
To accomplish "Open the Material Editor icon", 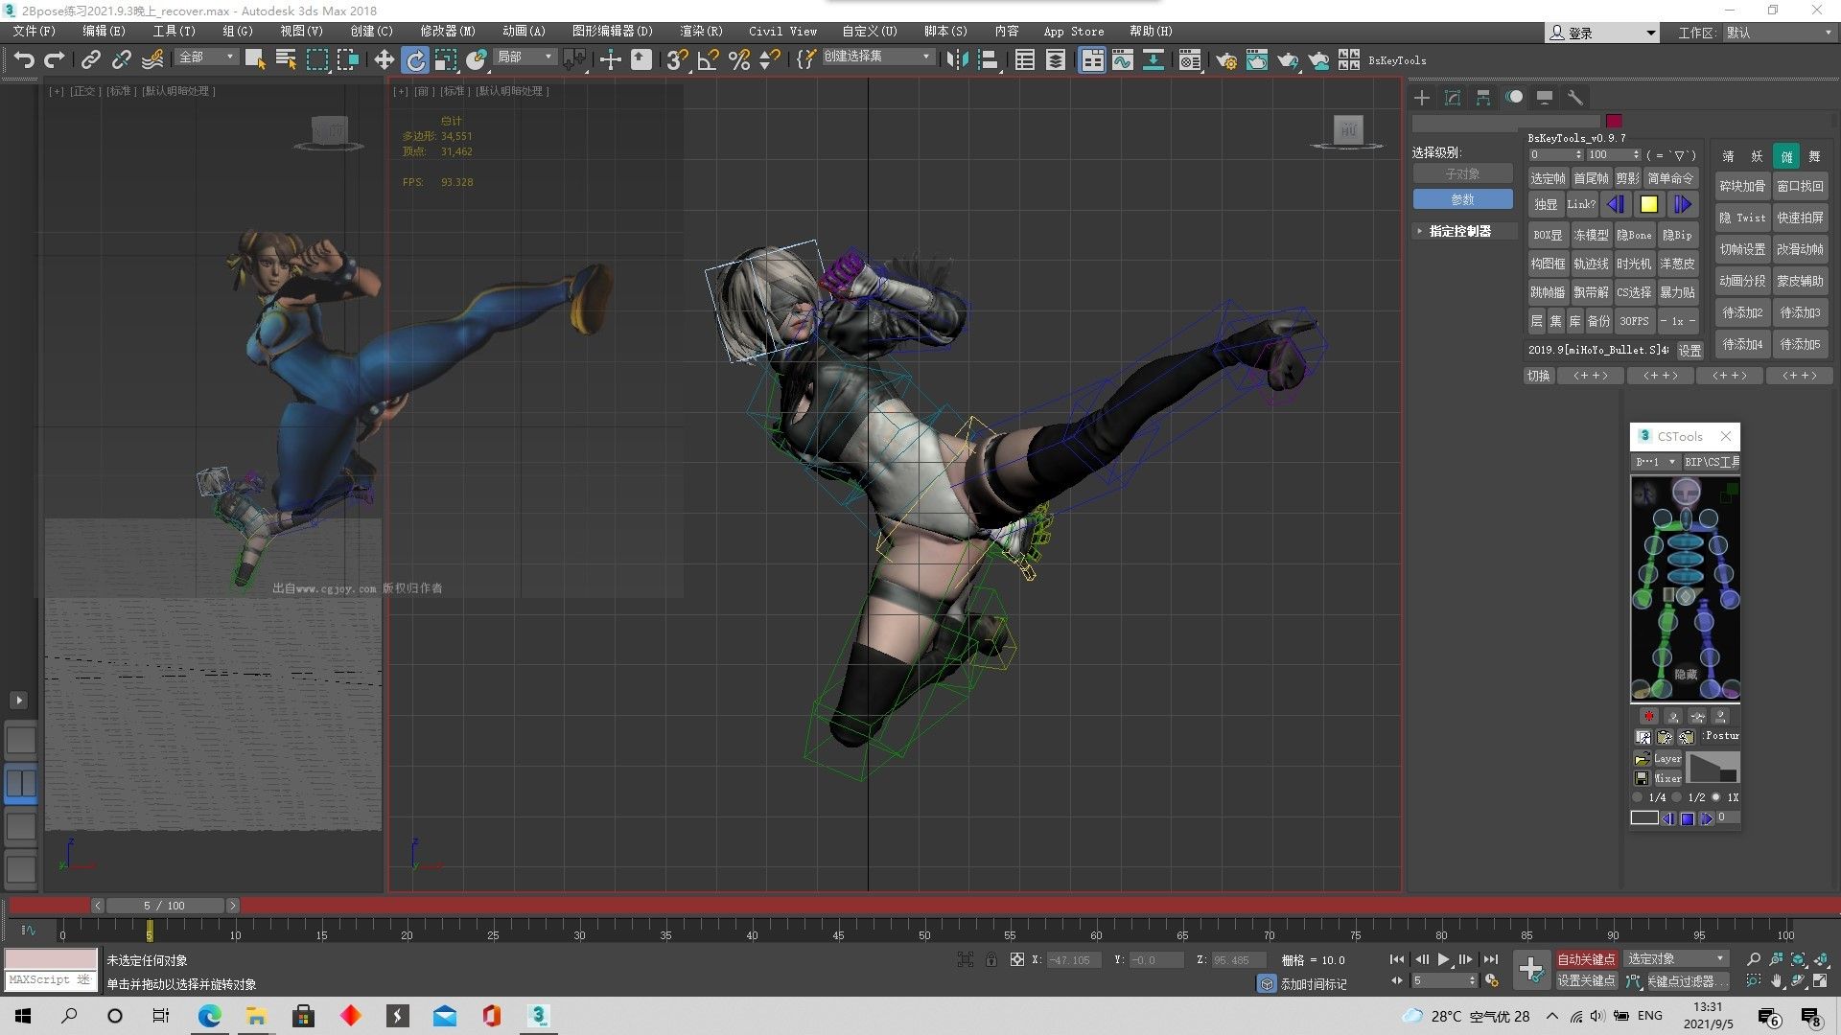I will (x=1190, y=59).
